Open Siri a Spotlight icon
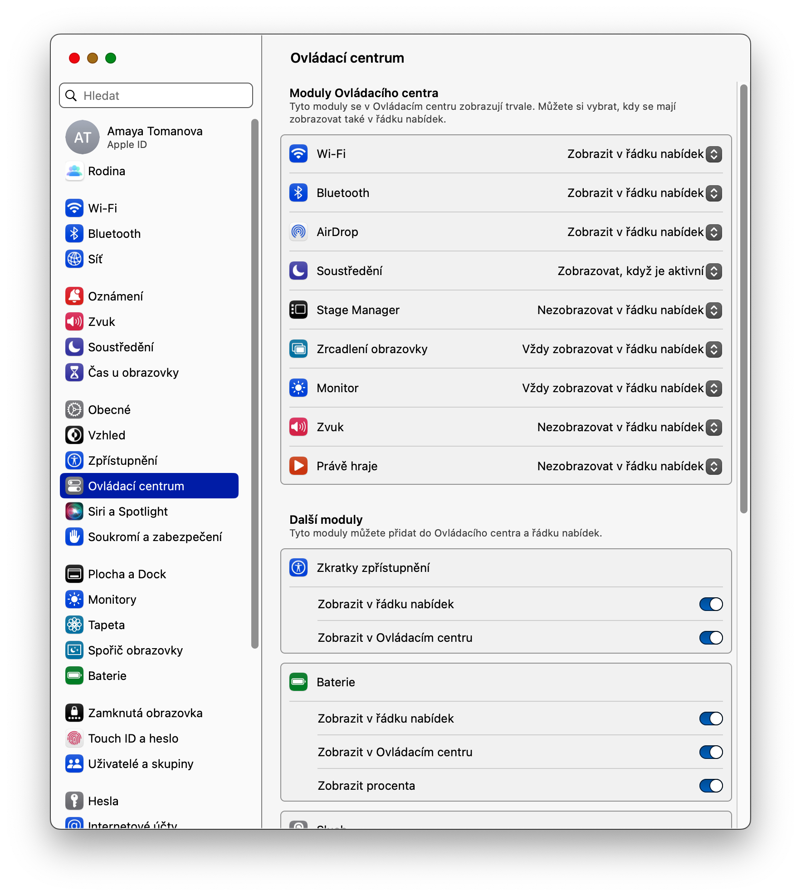 [74, 512]
